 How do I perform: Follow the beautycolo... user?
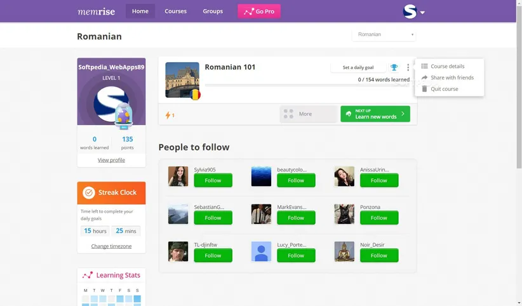[x=296, y=180]
